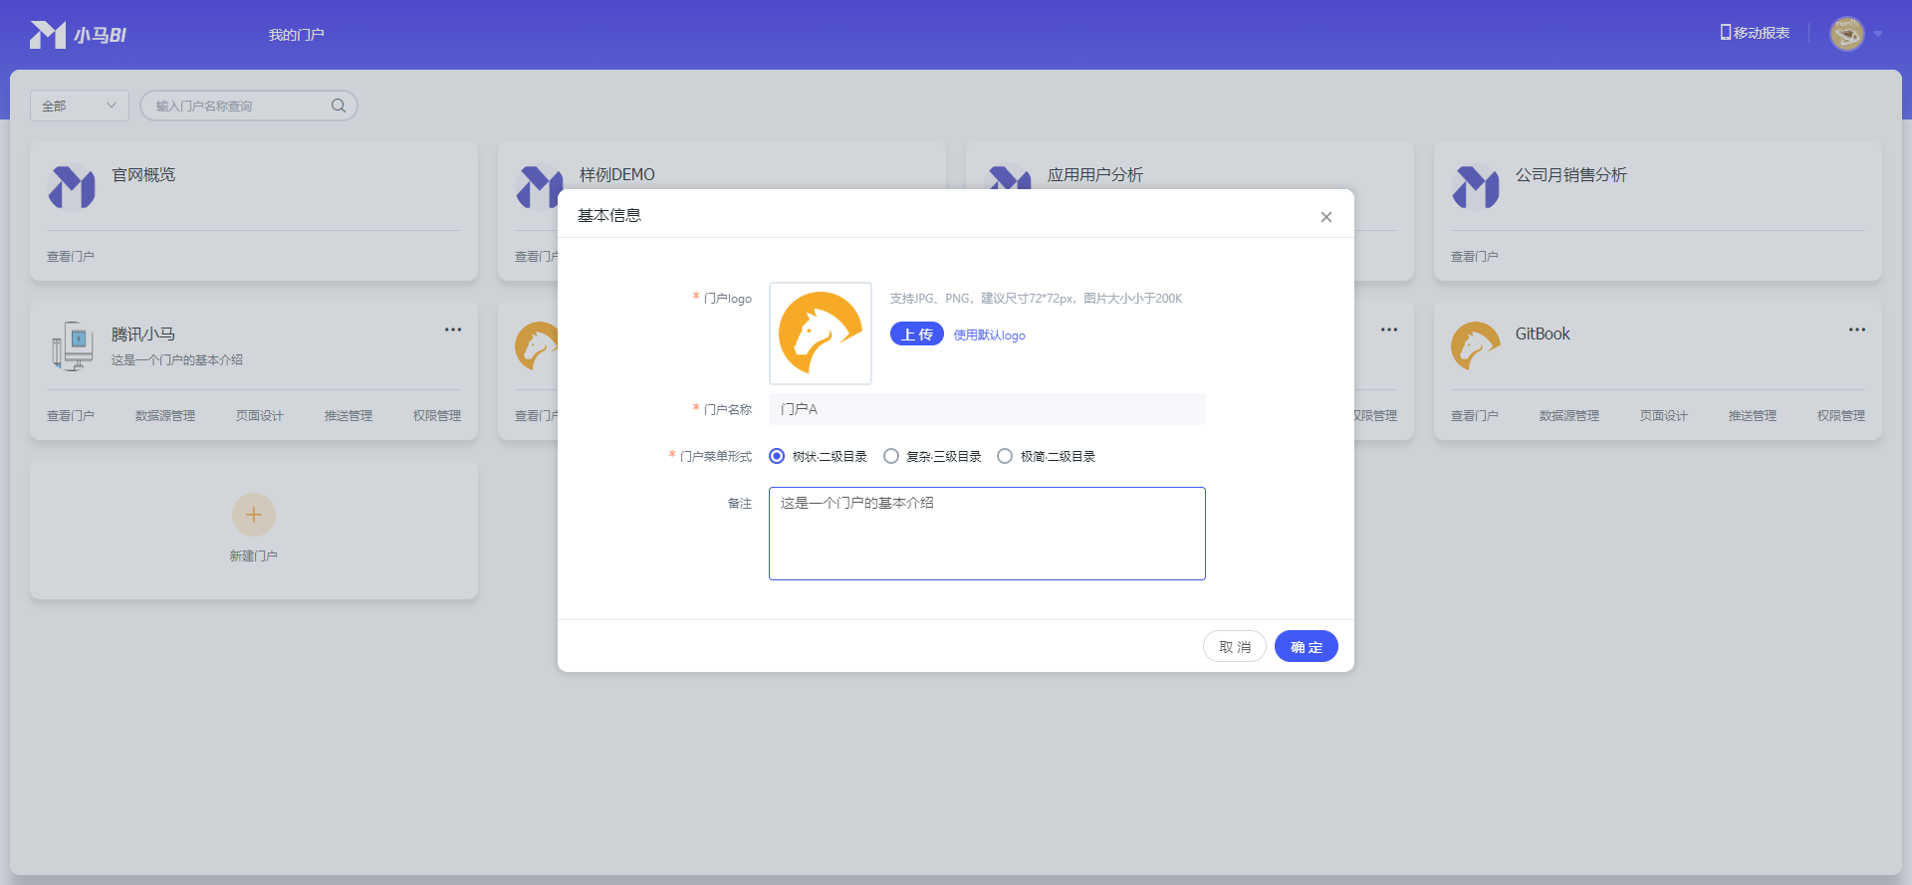Click 确定 to confirm dialog
The width and height of the screenshot is (1912, 885).
tap(1306, 646)
